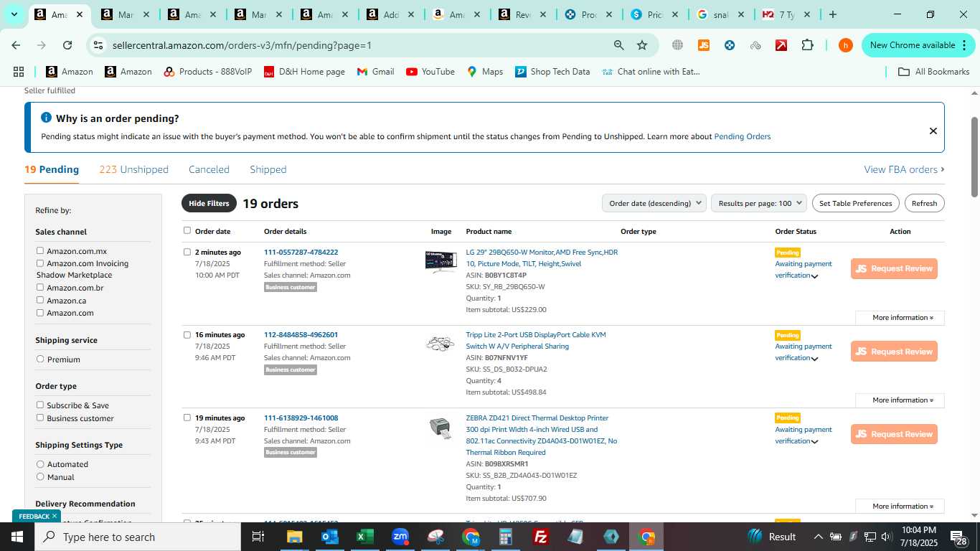Go back with the browser back arrow
Image resolution: width=980 pixels, height=551 pixels.
pyautogui.click(x=16, y=45)
